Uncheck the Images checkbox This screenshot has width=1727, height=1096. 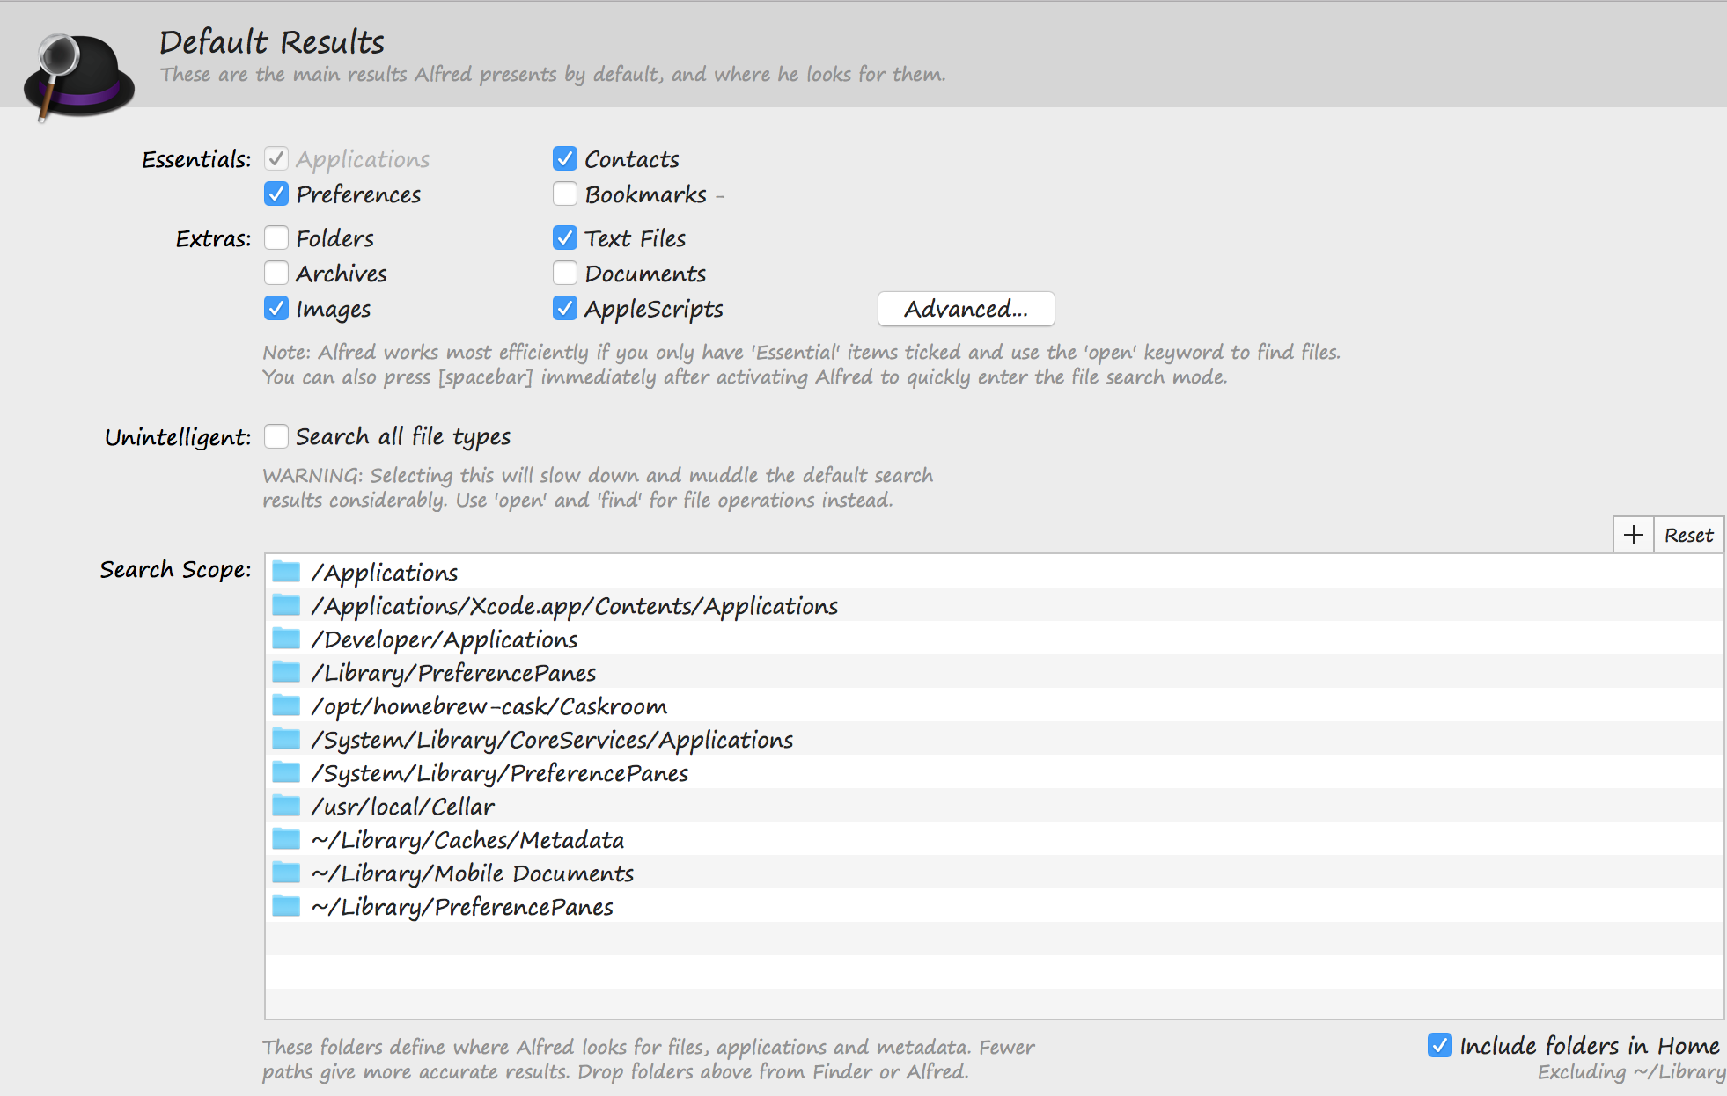(x=276, y=308)
